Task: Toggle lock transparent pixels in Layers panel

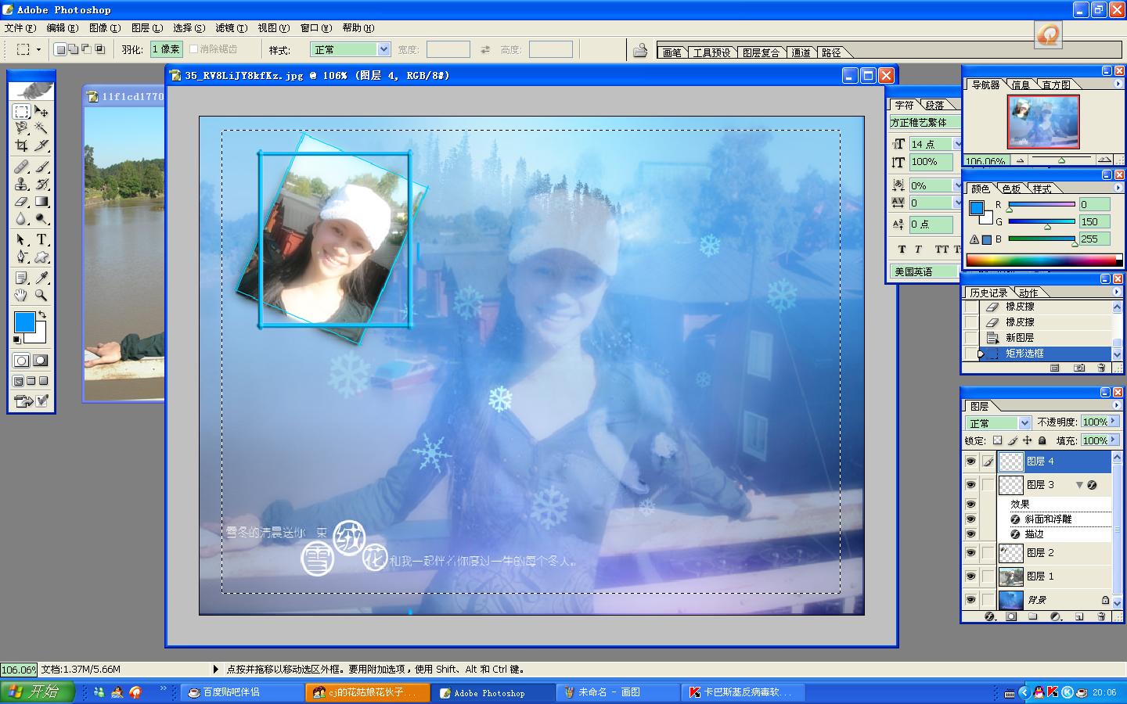Action: point(998,440)
